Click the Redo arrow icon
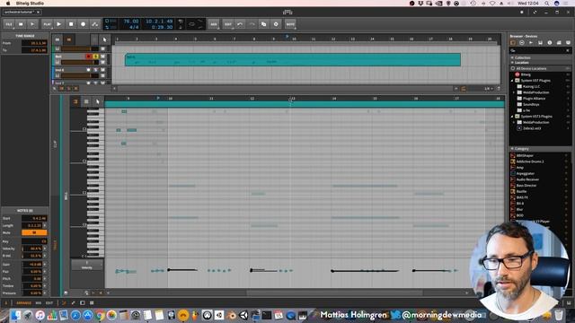Image resolution: width=575 pixels, height=323 pixels. 252,24
